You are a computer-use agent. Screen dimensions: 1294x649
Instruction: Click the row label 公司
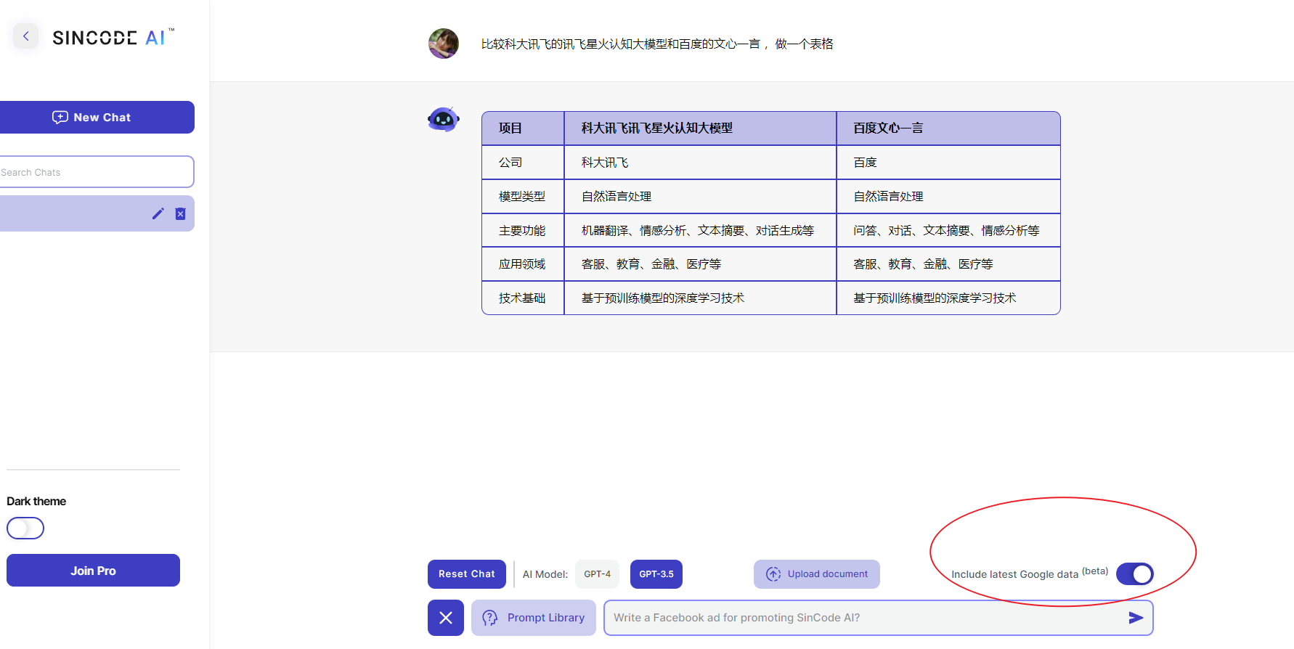tap(510, 163)
